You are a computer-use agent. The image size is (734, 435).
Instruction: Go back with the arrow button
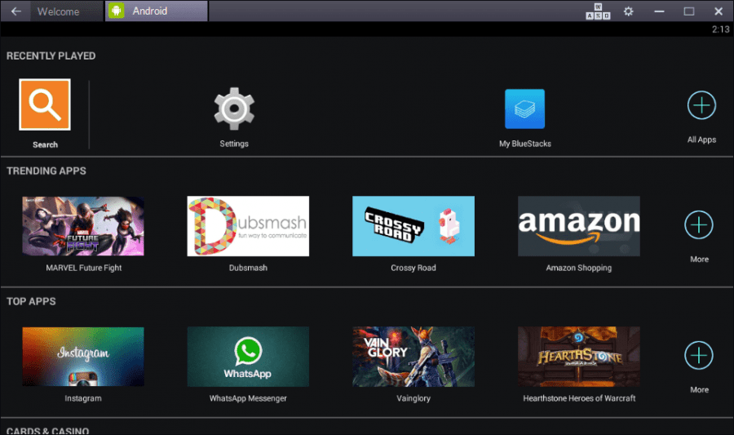[x=16, y=11]
